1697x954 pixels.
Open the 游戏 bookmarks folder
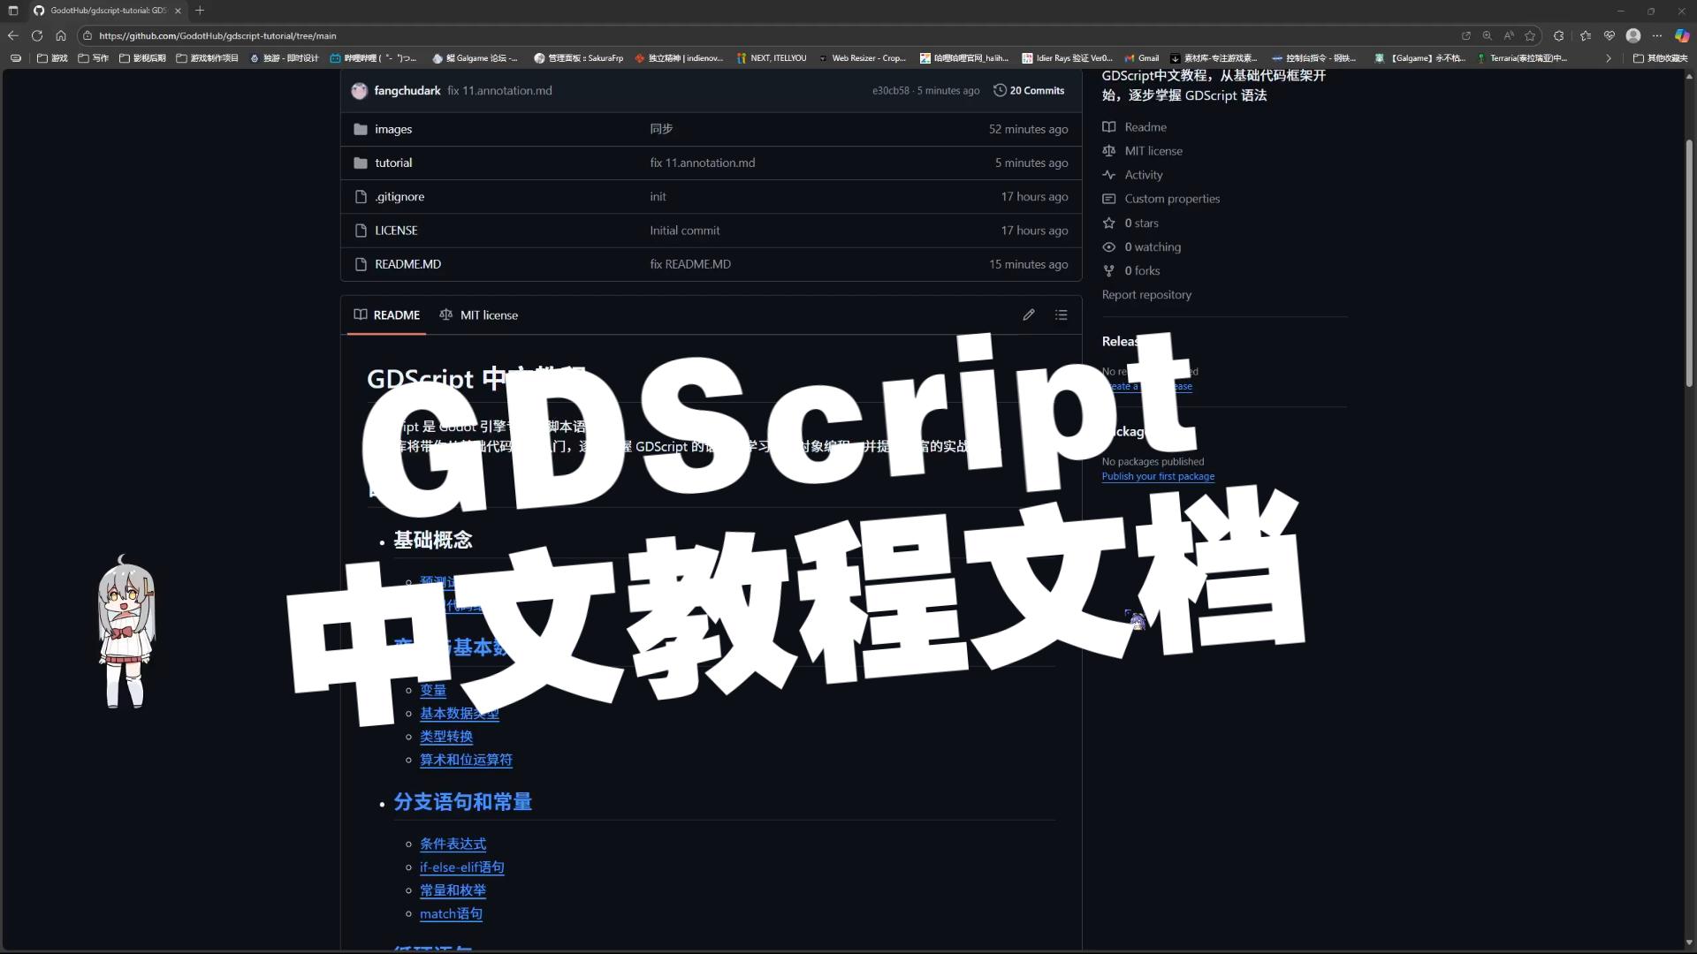52,58
